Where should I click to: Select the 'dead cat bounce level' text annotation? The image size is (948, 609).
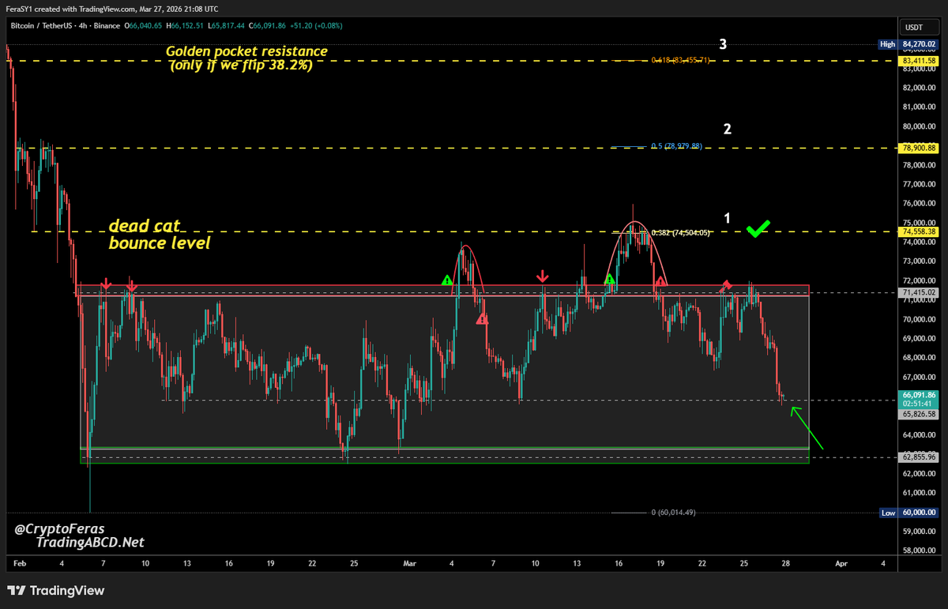(160, 235)
